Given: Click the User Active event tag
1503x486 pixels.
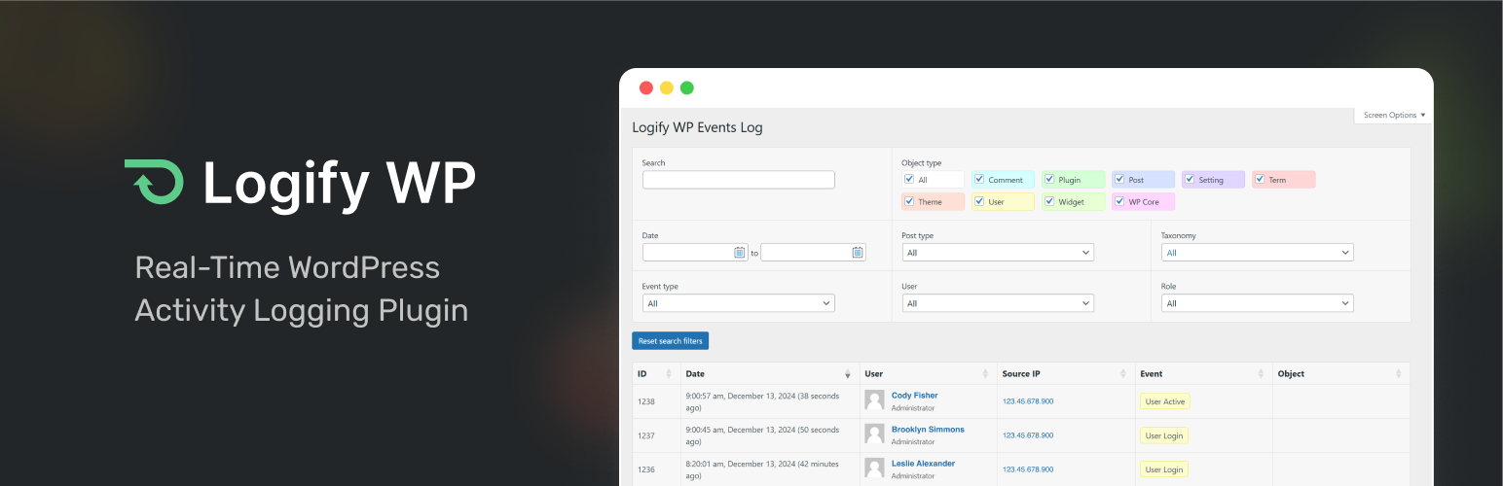Looking at the screenshot, I should tap(1165, 401).
